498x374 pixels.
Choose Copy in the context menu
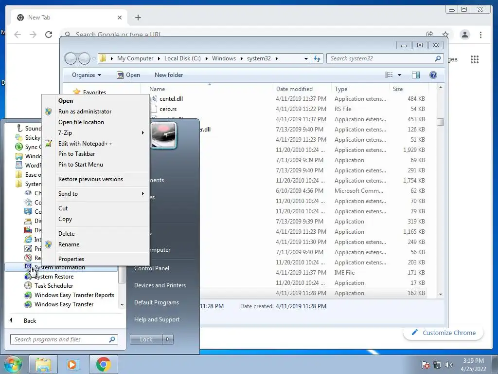(x=65, y=219)
